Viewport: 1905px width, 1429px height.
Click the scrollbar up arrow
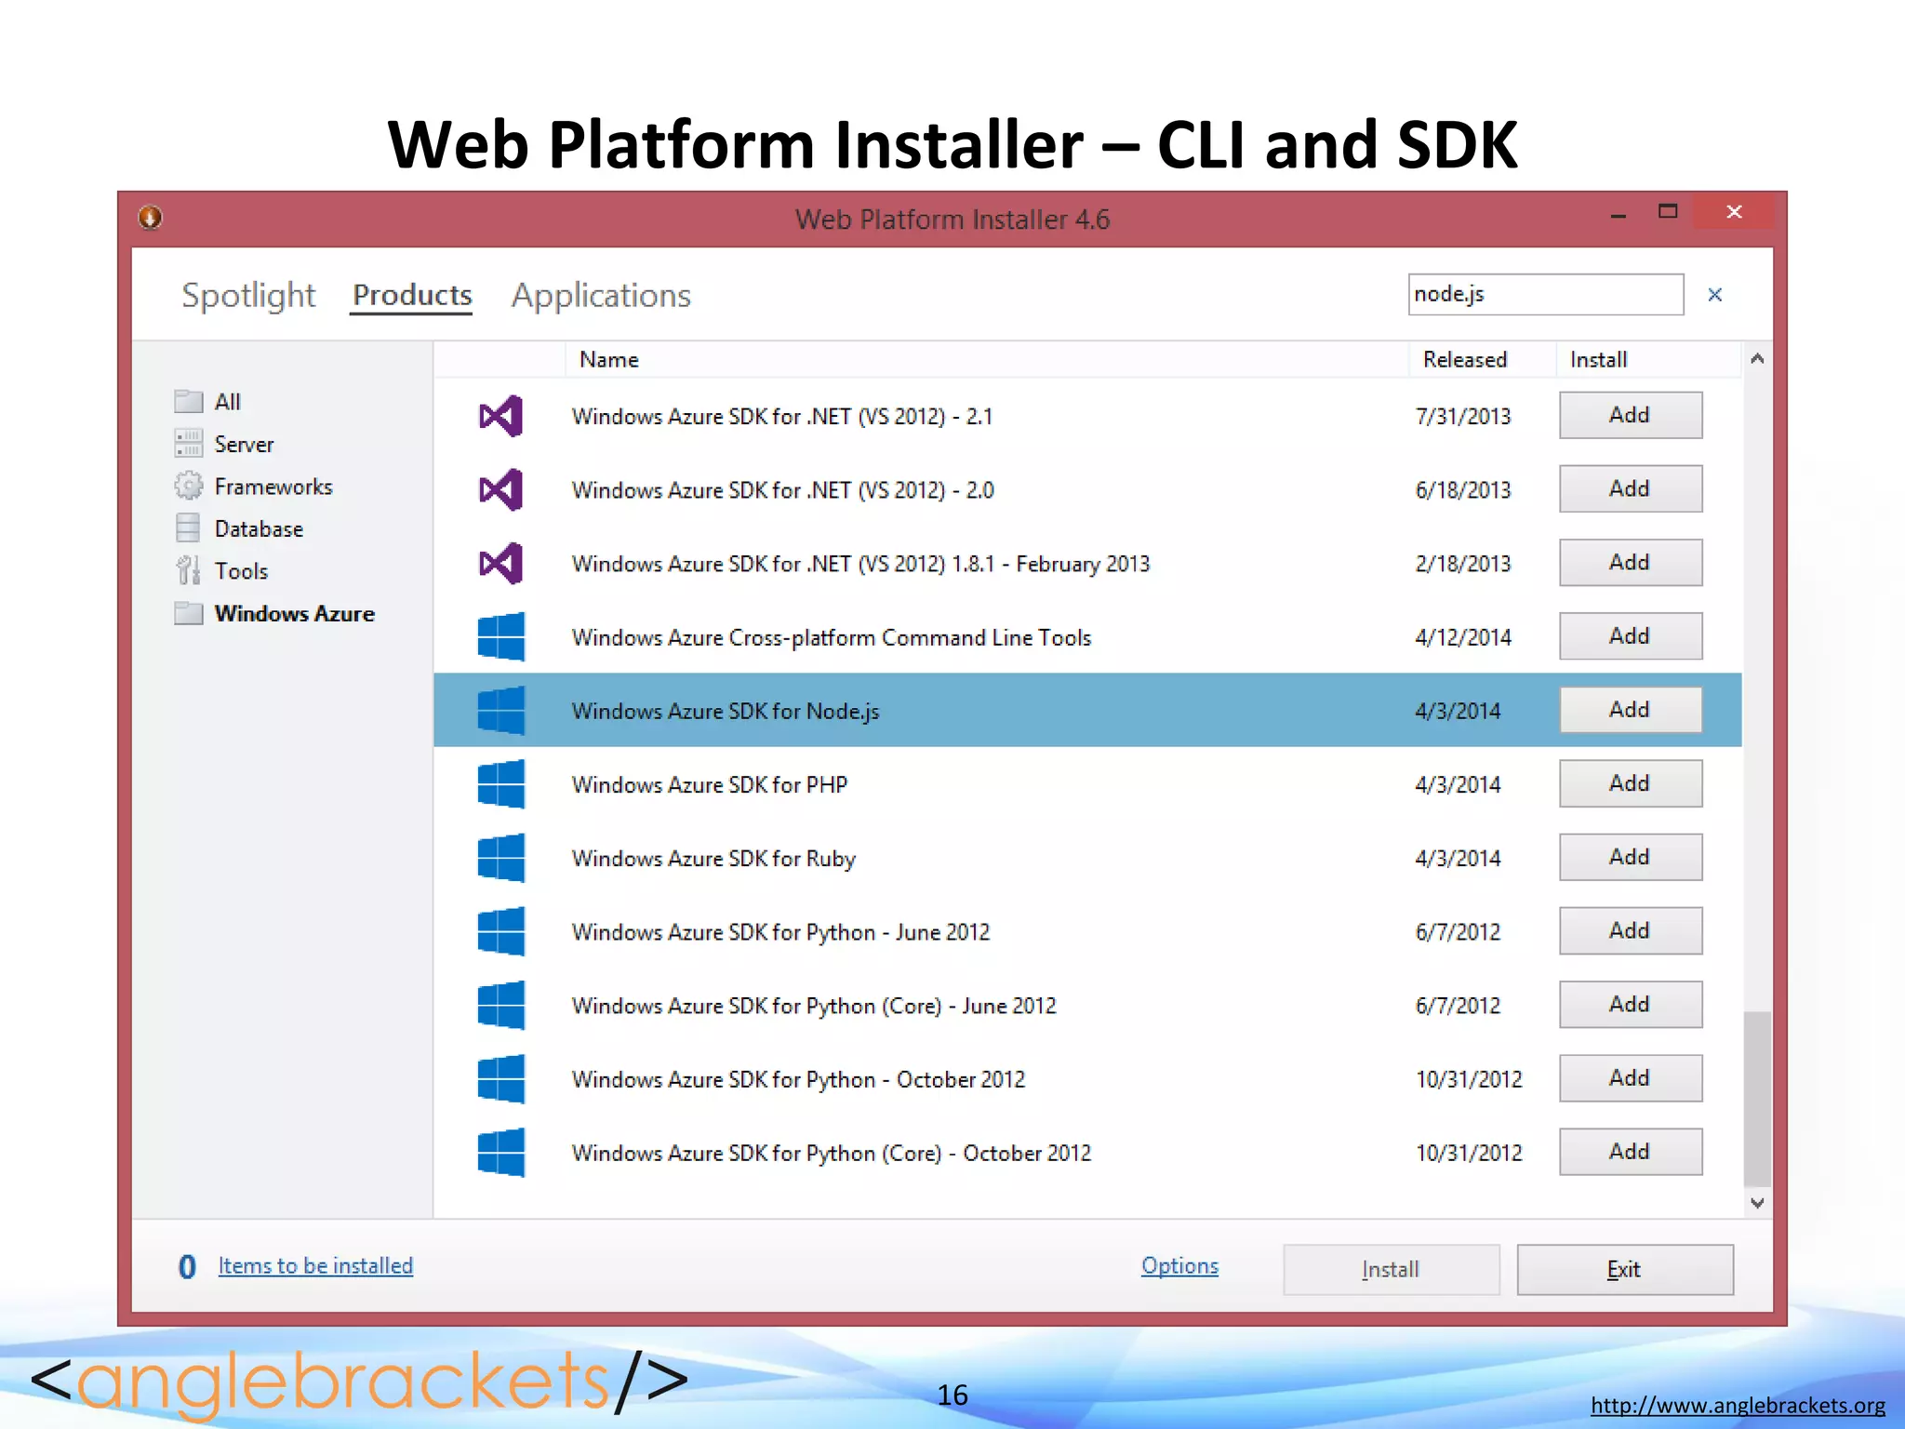tap(1757, 359)
